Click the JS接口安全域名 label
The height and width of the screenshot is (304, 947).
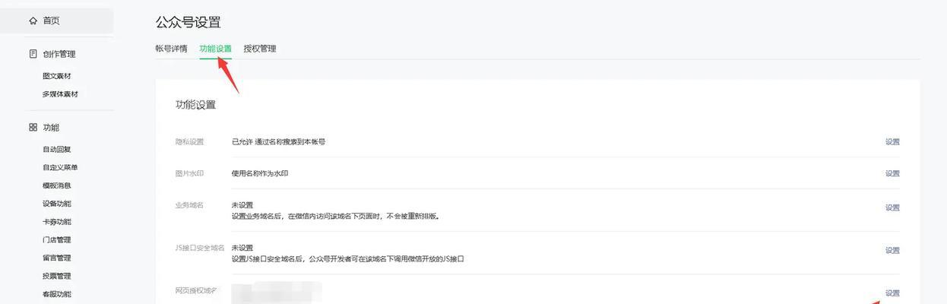coord(200,248)
